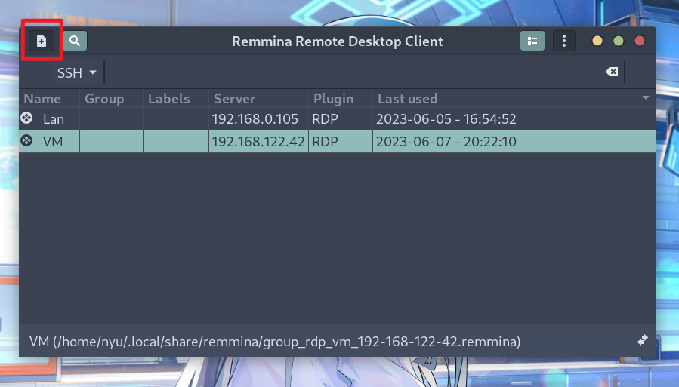679x387 pixels.
Task: Open the SSH protocol dropdown
Action: pos(77,72)
